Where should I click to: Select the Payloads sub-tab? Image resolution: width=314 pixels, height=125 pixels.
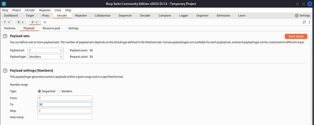click(29, 28)
